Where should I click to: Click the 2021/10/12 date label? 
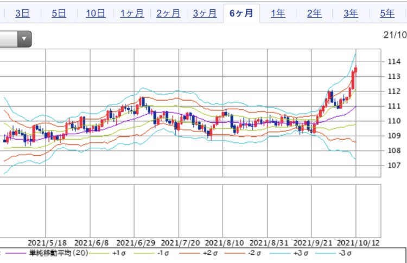358,243
